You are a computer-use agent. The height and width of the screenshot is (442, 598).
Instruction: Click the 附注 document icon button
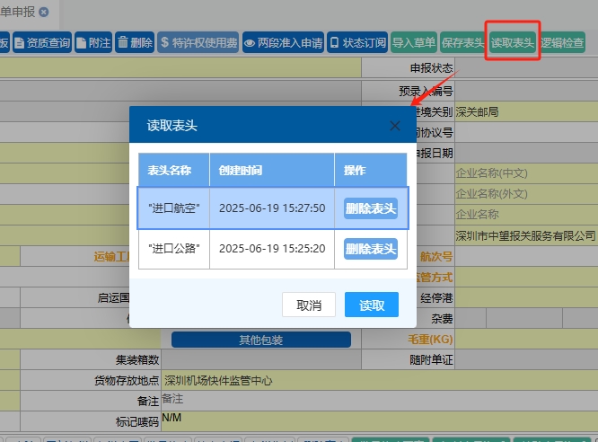(94, 42)
